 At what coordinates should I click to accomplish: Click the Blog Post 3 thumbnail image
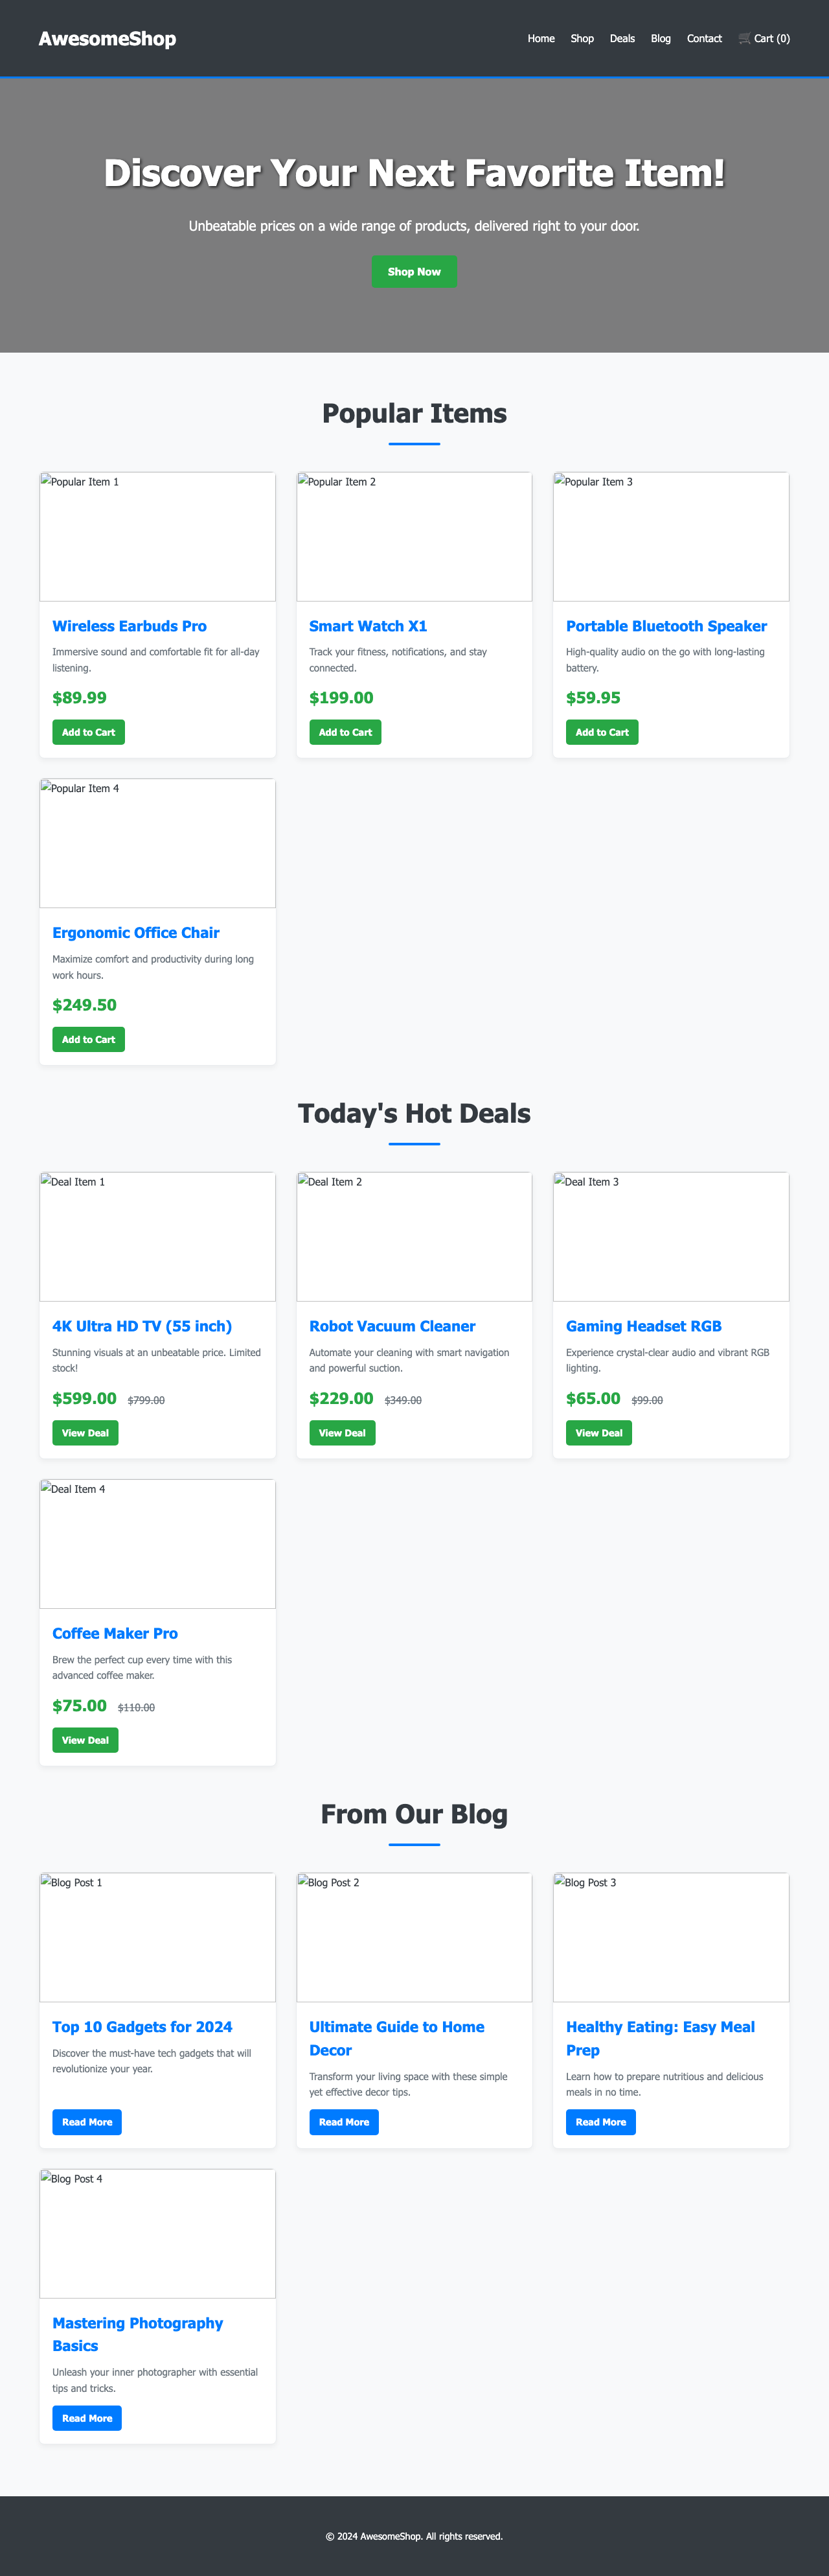pos(670,1937)
